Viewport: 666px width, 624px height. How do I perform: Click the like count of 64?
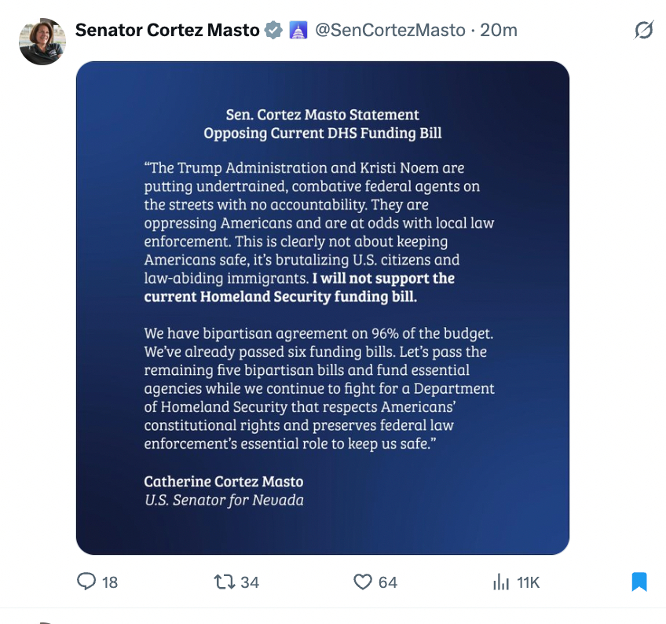point(388,582)
